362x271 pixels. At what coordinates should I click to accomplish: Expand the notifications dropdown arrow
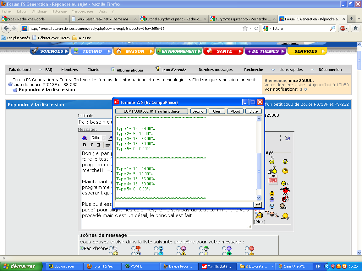305,89
